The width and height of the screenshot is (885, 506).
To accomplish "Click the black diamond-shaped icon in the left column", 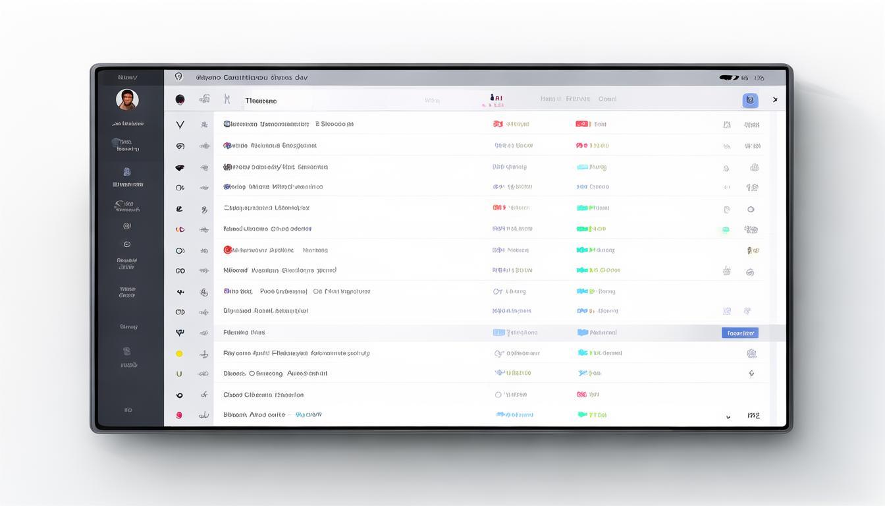I will pos(180,167).
